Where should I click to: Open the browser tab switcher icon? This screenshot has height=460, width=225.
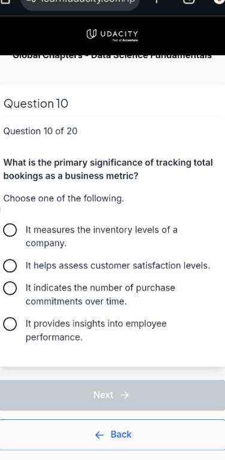pos(189,1)
